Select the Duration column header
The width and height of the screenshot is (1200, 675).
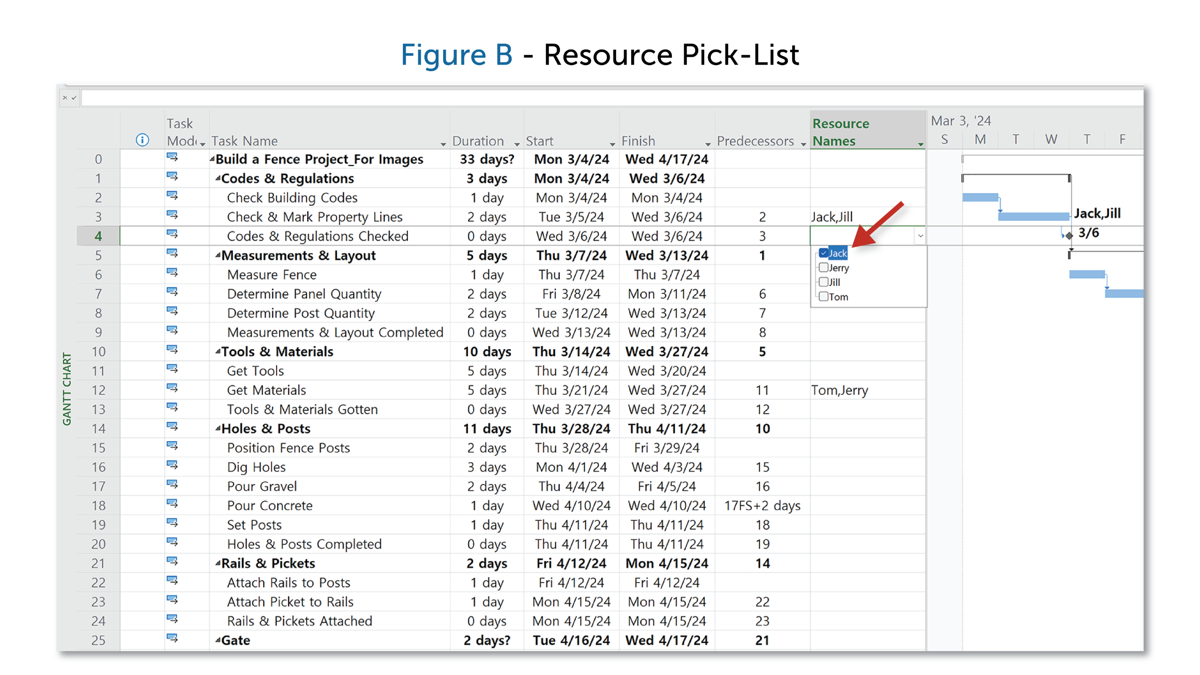[x=478, y=141]
